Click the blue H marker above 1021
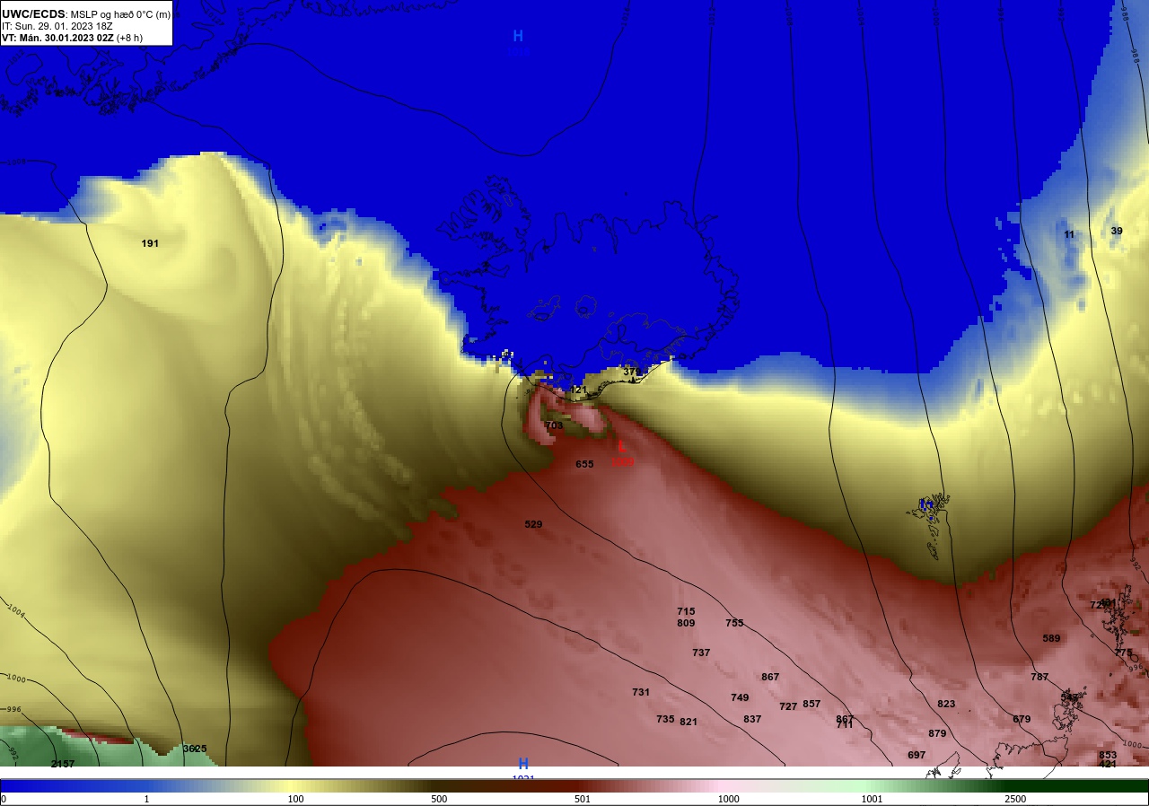 pos(523,764)
